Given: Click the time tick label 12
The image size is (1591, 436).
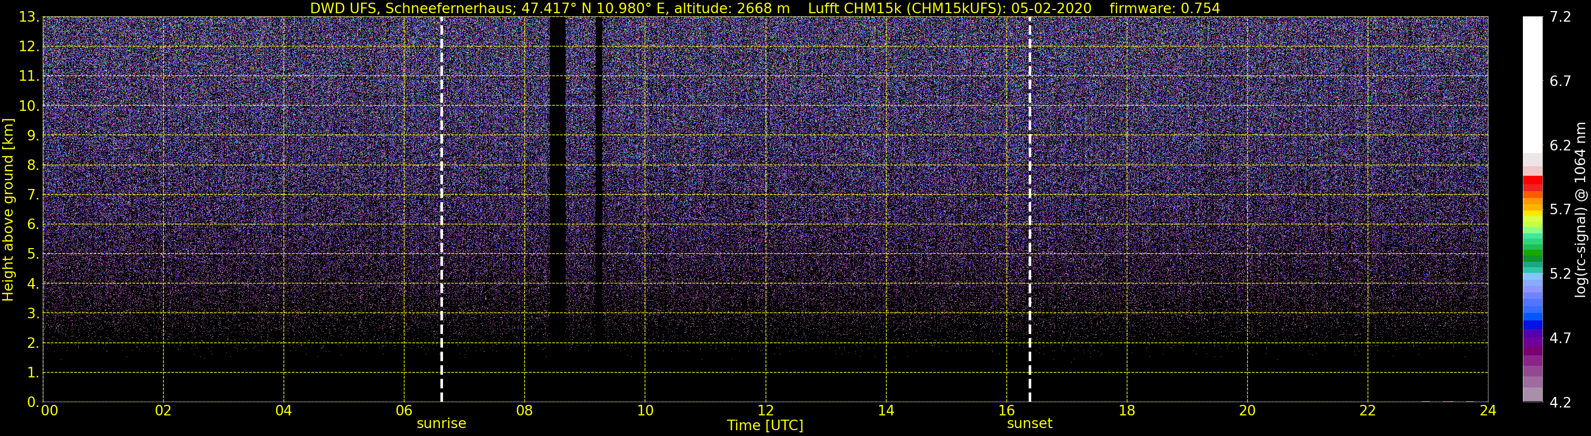Looking at the screenshot, I should point(765,411).
